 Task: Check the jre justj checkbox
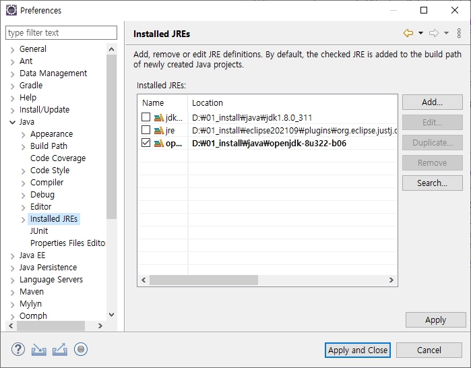(x=146, y=130)
